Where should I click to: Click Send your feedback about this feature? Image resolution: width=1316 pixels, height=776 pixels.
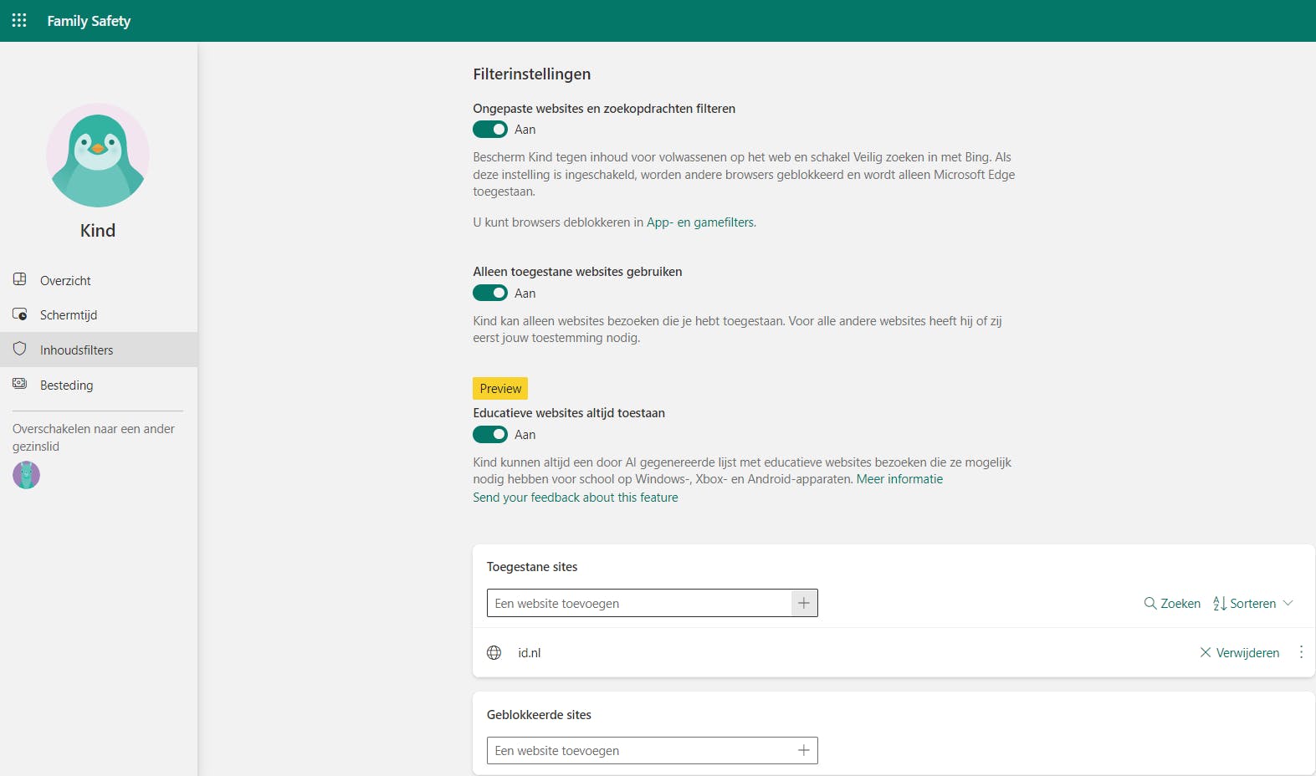click(576, 498)
